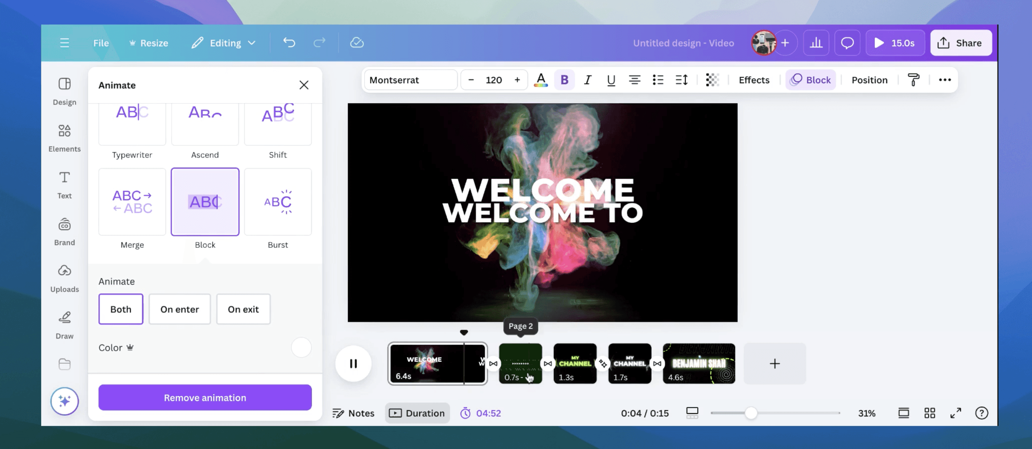1032x449 pixels.
Task: Toggle italic formatting
Action: (588, 80)
